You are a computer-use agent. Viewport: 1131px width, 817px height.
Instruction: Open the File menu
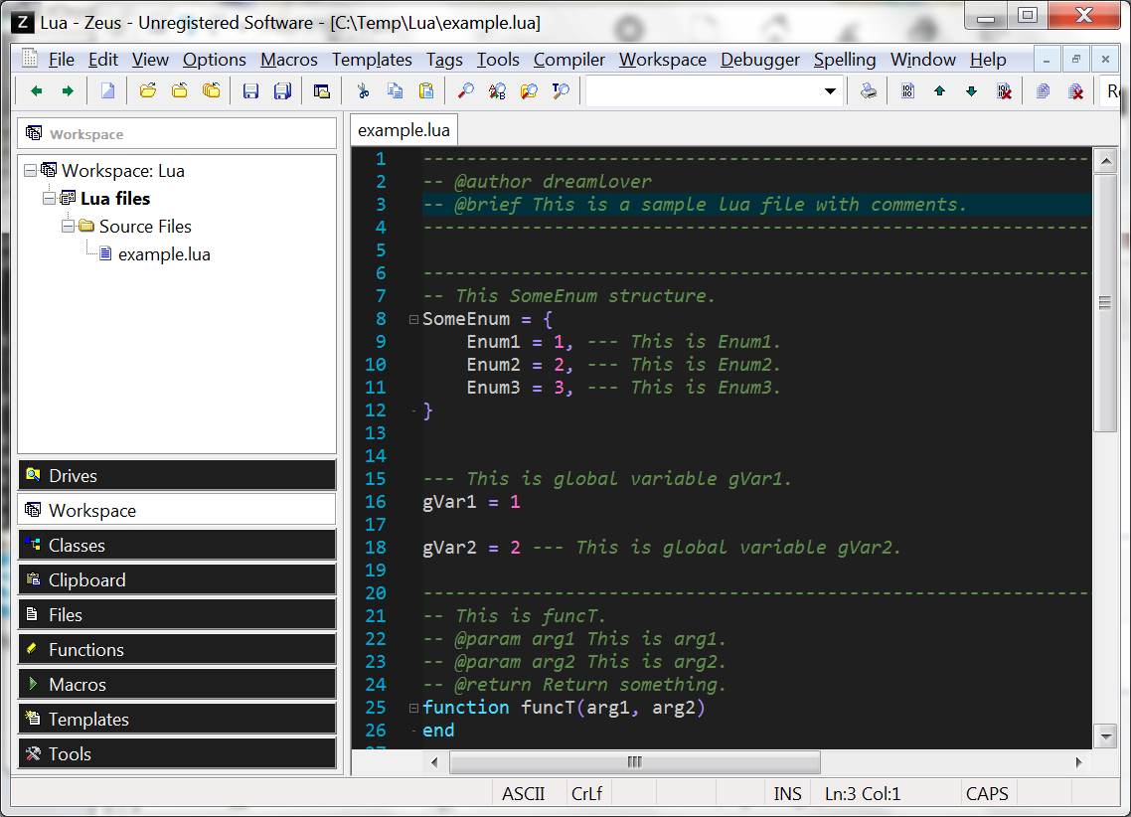point(62,59)
